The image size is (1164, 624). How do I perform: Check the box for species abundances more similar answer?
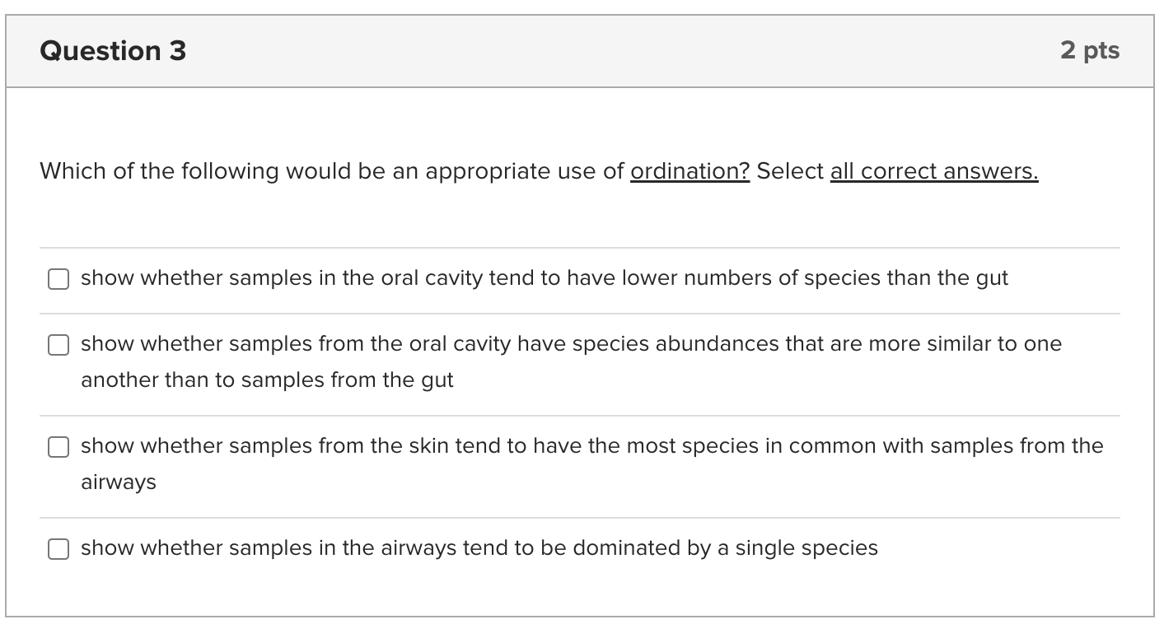click(58, 345)
